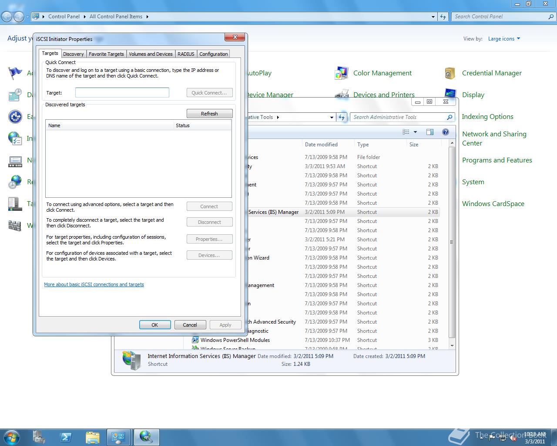The height and width of the screenshot is (446, 557).
Task: Expand the Administrative Tools address bar dropdown
Action: [332, 117]
